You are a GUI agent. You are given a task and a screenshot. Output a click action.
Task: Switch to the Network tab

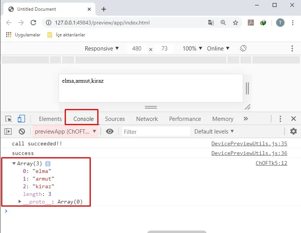coord(147,119)
